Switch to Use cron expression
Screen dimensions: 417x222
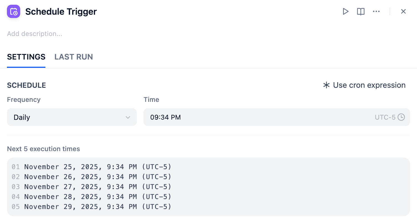pyautogui.click(x=364, y=85)
